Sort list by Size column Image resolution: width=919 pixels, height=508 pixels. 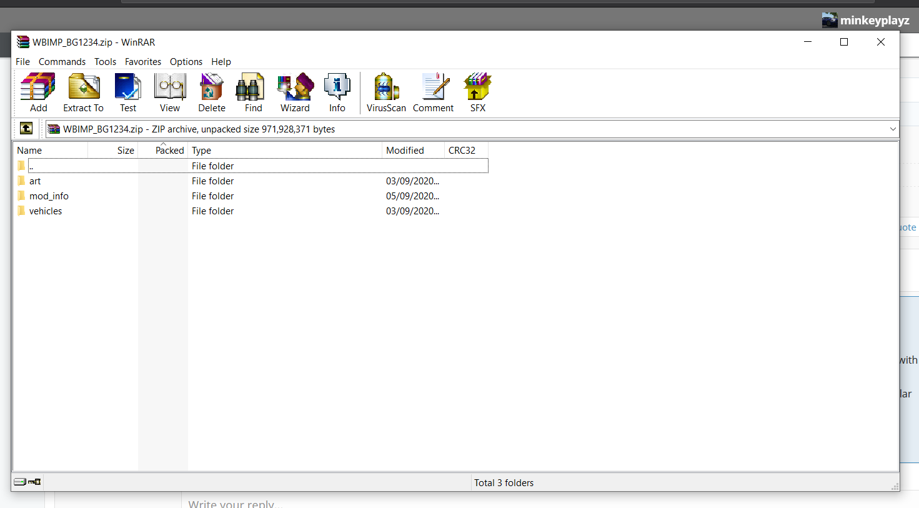tap(113, 150)
